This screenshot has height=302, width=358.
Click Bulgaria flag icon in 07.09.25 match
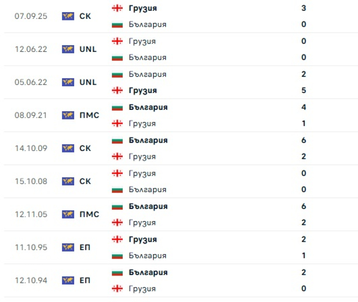pos(117,25)
